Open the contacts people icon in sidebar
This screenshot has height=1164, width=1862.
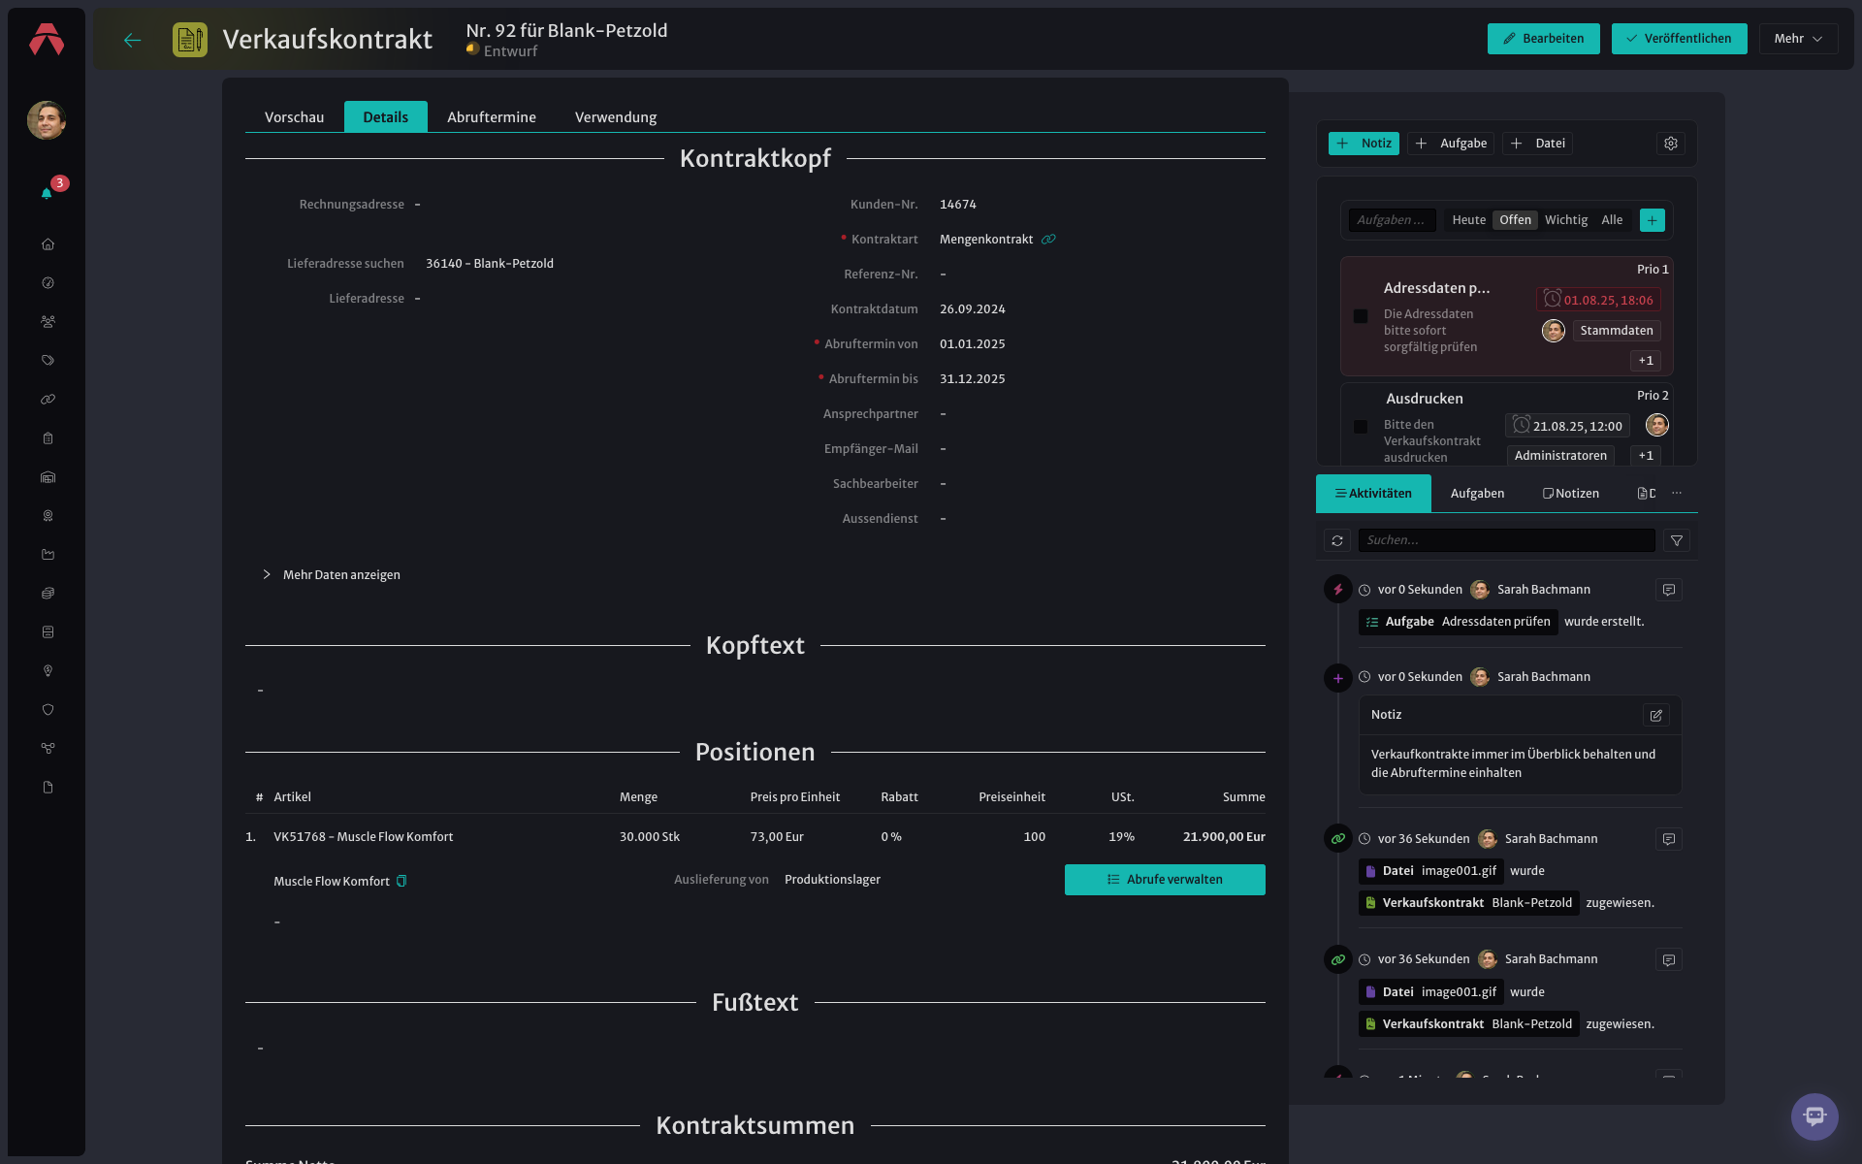(48, 322)
